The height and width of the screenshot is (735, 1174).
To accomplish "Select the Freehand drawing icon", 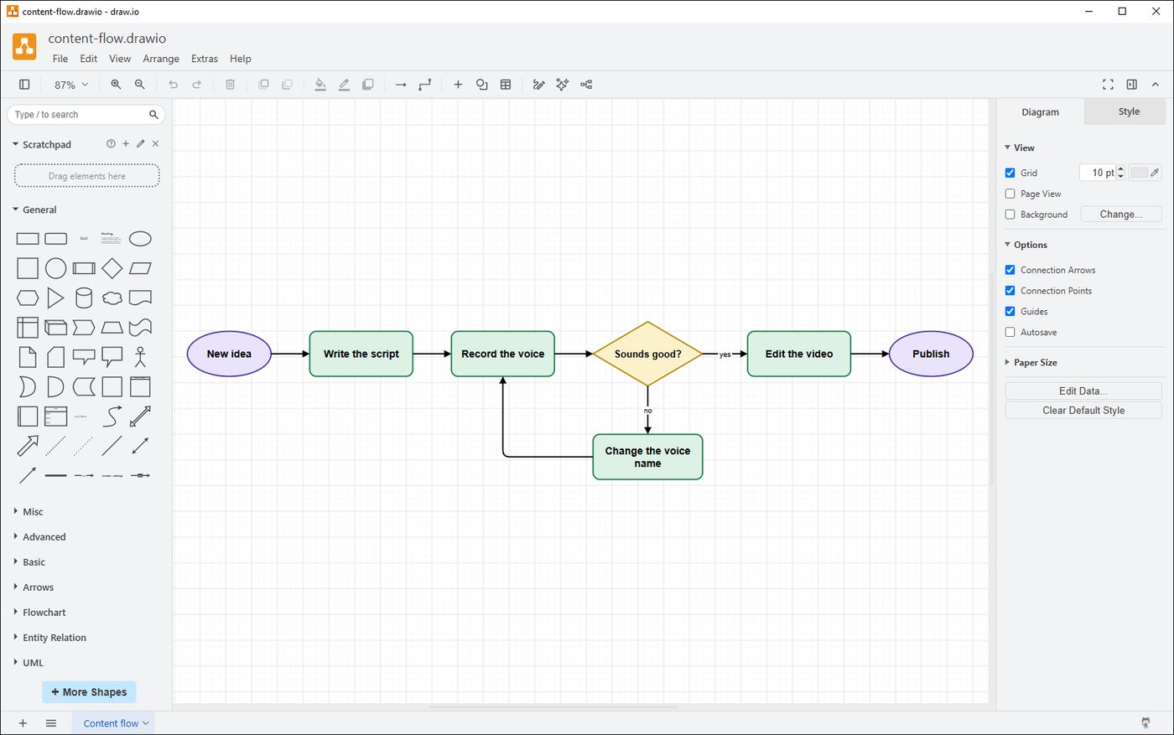I will point(538,85).
